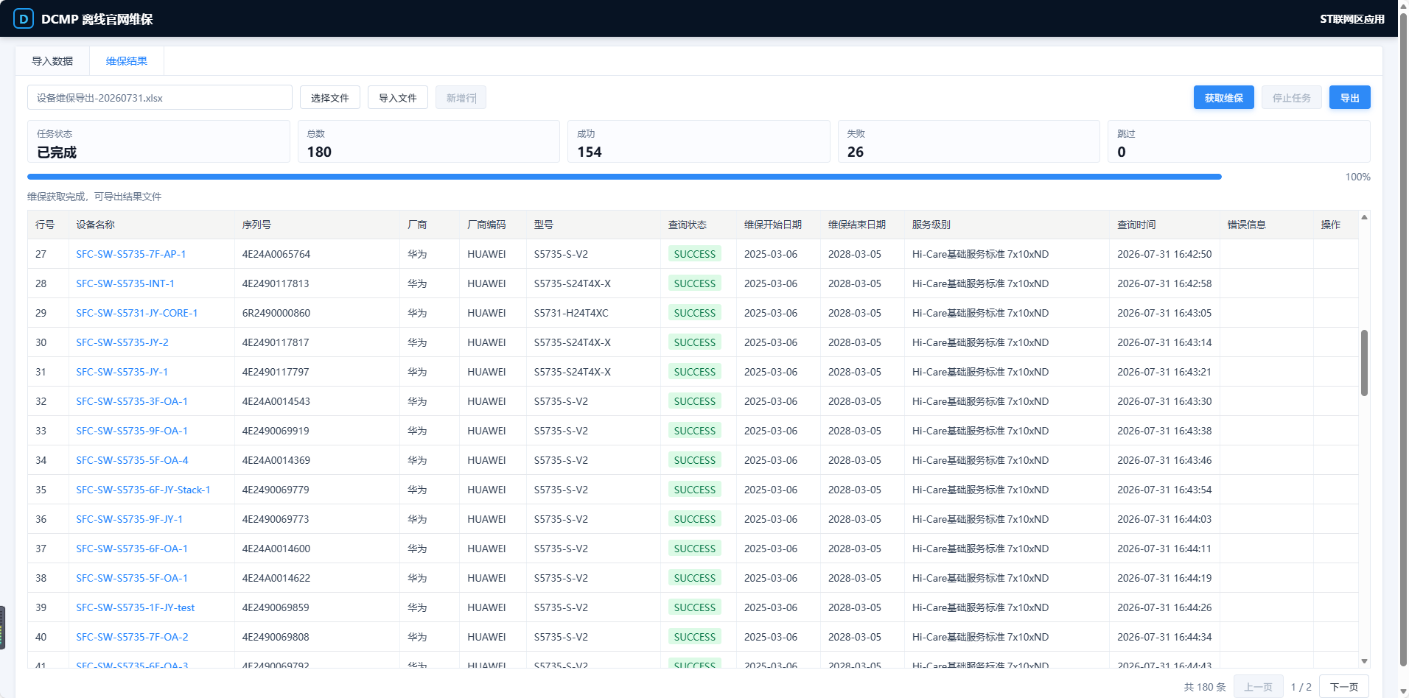Click the table scrollbar down arrow
This screenshot has height=698, width=1409.
(x=1364, y=661)
